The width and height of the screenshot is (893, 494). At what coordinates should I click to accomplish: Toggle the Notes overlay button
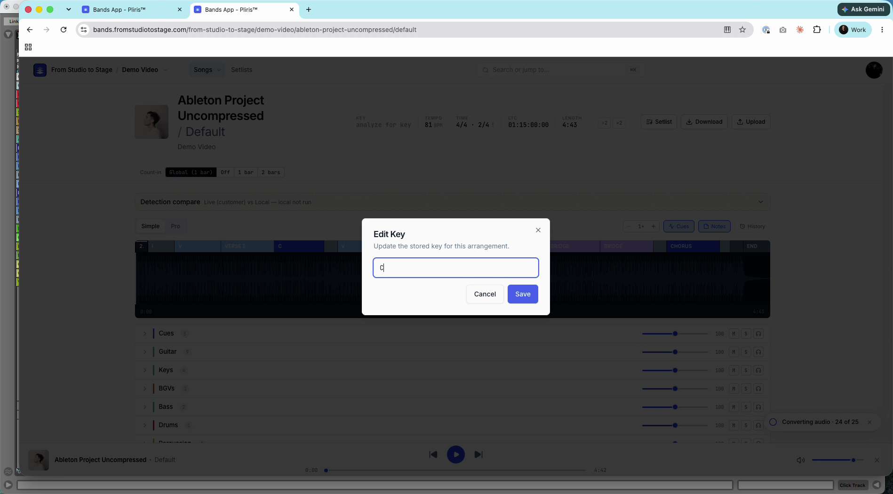coord(714,226)
